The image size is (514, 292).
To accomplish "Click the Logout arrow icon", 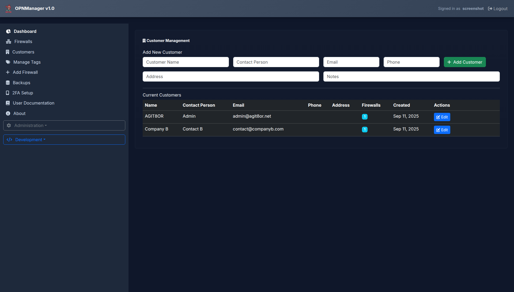I will pos(490,9).
